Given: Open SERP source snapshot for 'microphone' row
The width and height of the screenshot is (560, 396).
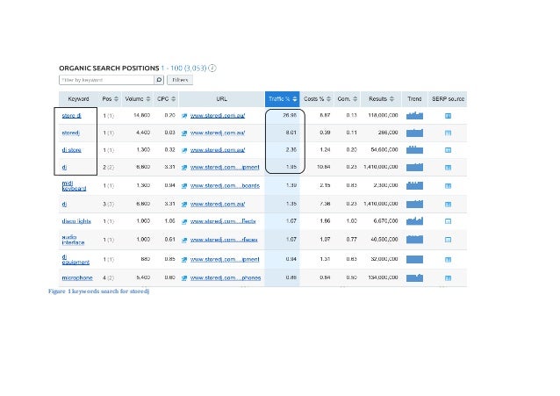Looking at the screenshot, I should [448, 278].
